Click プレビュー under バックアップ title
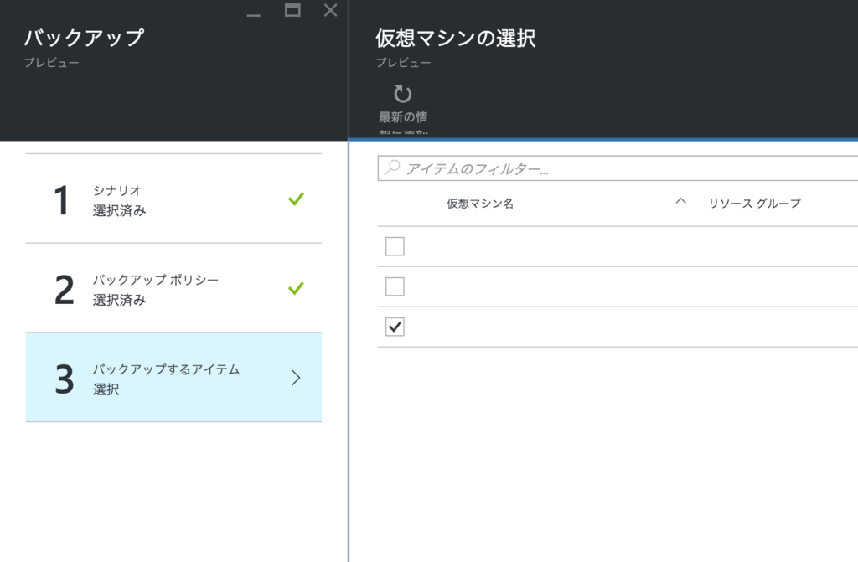 51,63
